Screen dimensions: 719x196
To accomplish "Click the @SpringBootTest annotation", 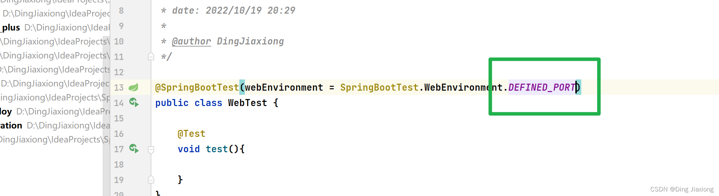I will tap(197, 87).
